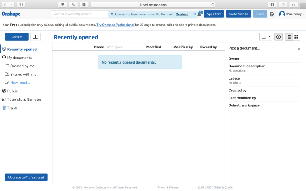Expand the chao henry account menu
306x191 pixels.
pyautogui.click(x=292, y=14)
